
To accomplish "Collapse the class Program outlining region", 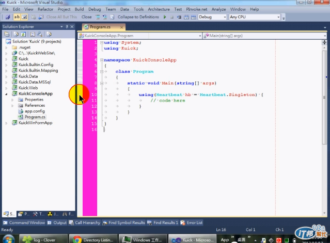I will pos(101,72).
